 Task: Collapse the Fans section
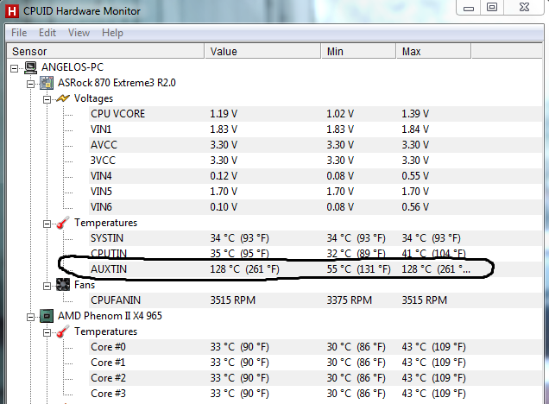(47, 286)
